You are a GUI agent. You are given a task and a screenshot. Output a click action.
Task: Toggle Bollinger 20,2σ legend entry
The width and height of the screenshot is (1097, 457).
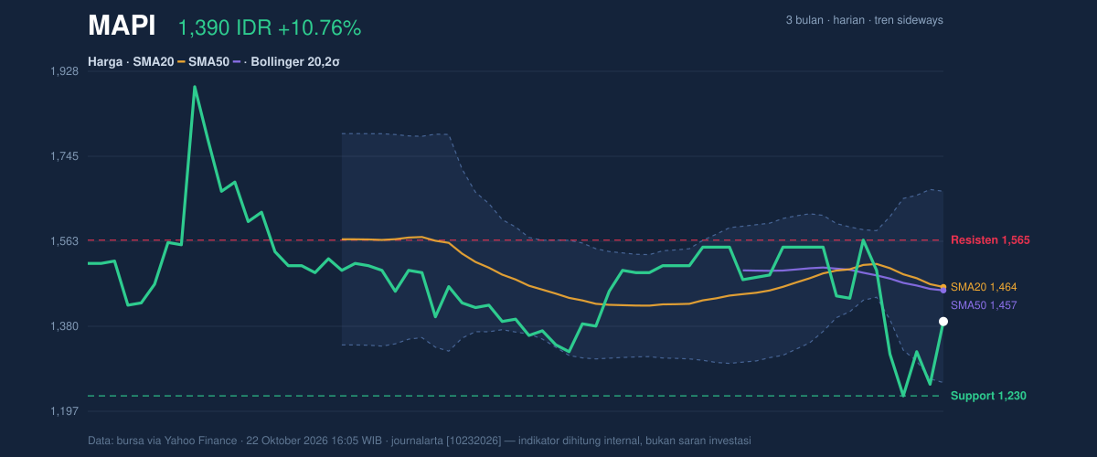click(294, 62)
